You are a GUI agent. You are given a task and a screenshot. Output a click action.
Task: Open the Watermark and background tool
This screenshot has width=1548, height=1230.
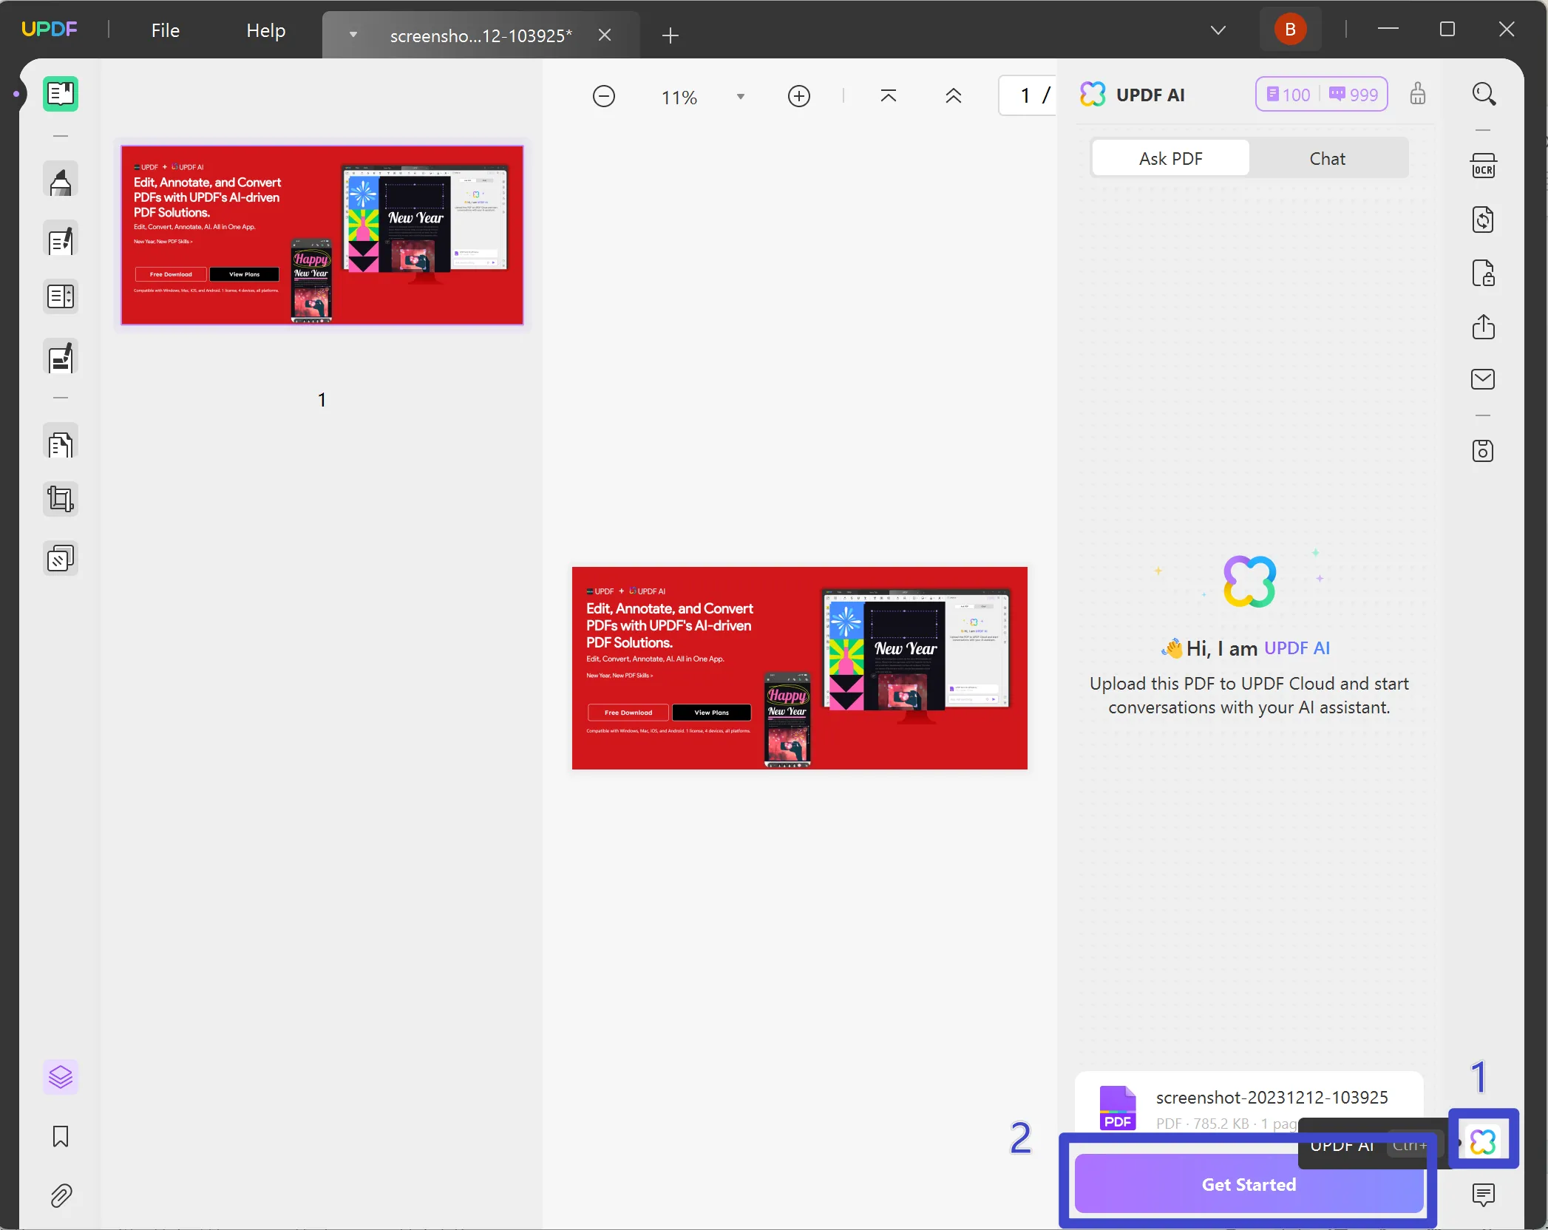point(61,558)
